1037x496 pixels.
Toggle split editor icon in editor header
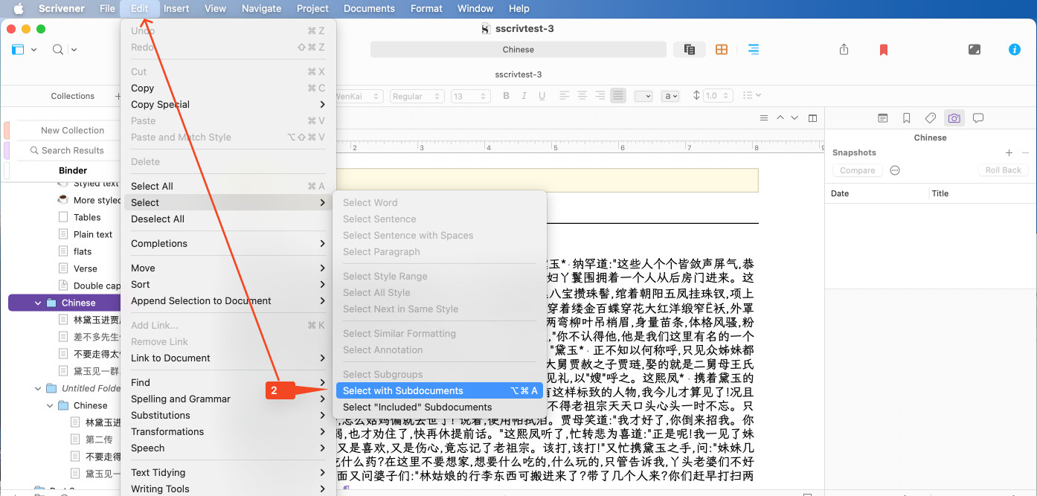[812, 118]
